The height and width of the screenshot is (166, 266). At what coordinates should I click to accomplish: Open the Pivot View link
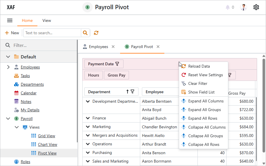tap(47, 153)
